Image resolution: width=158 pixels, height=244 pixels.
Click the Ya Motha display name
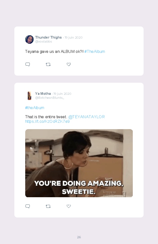point(43,94)
